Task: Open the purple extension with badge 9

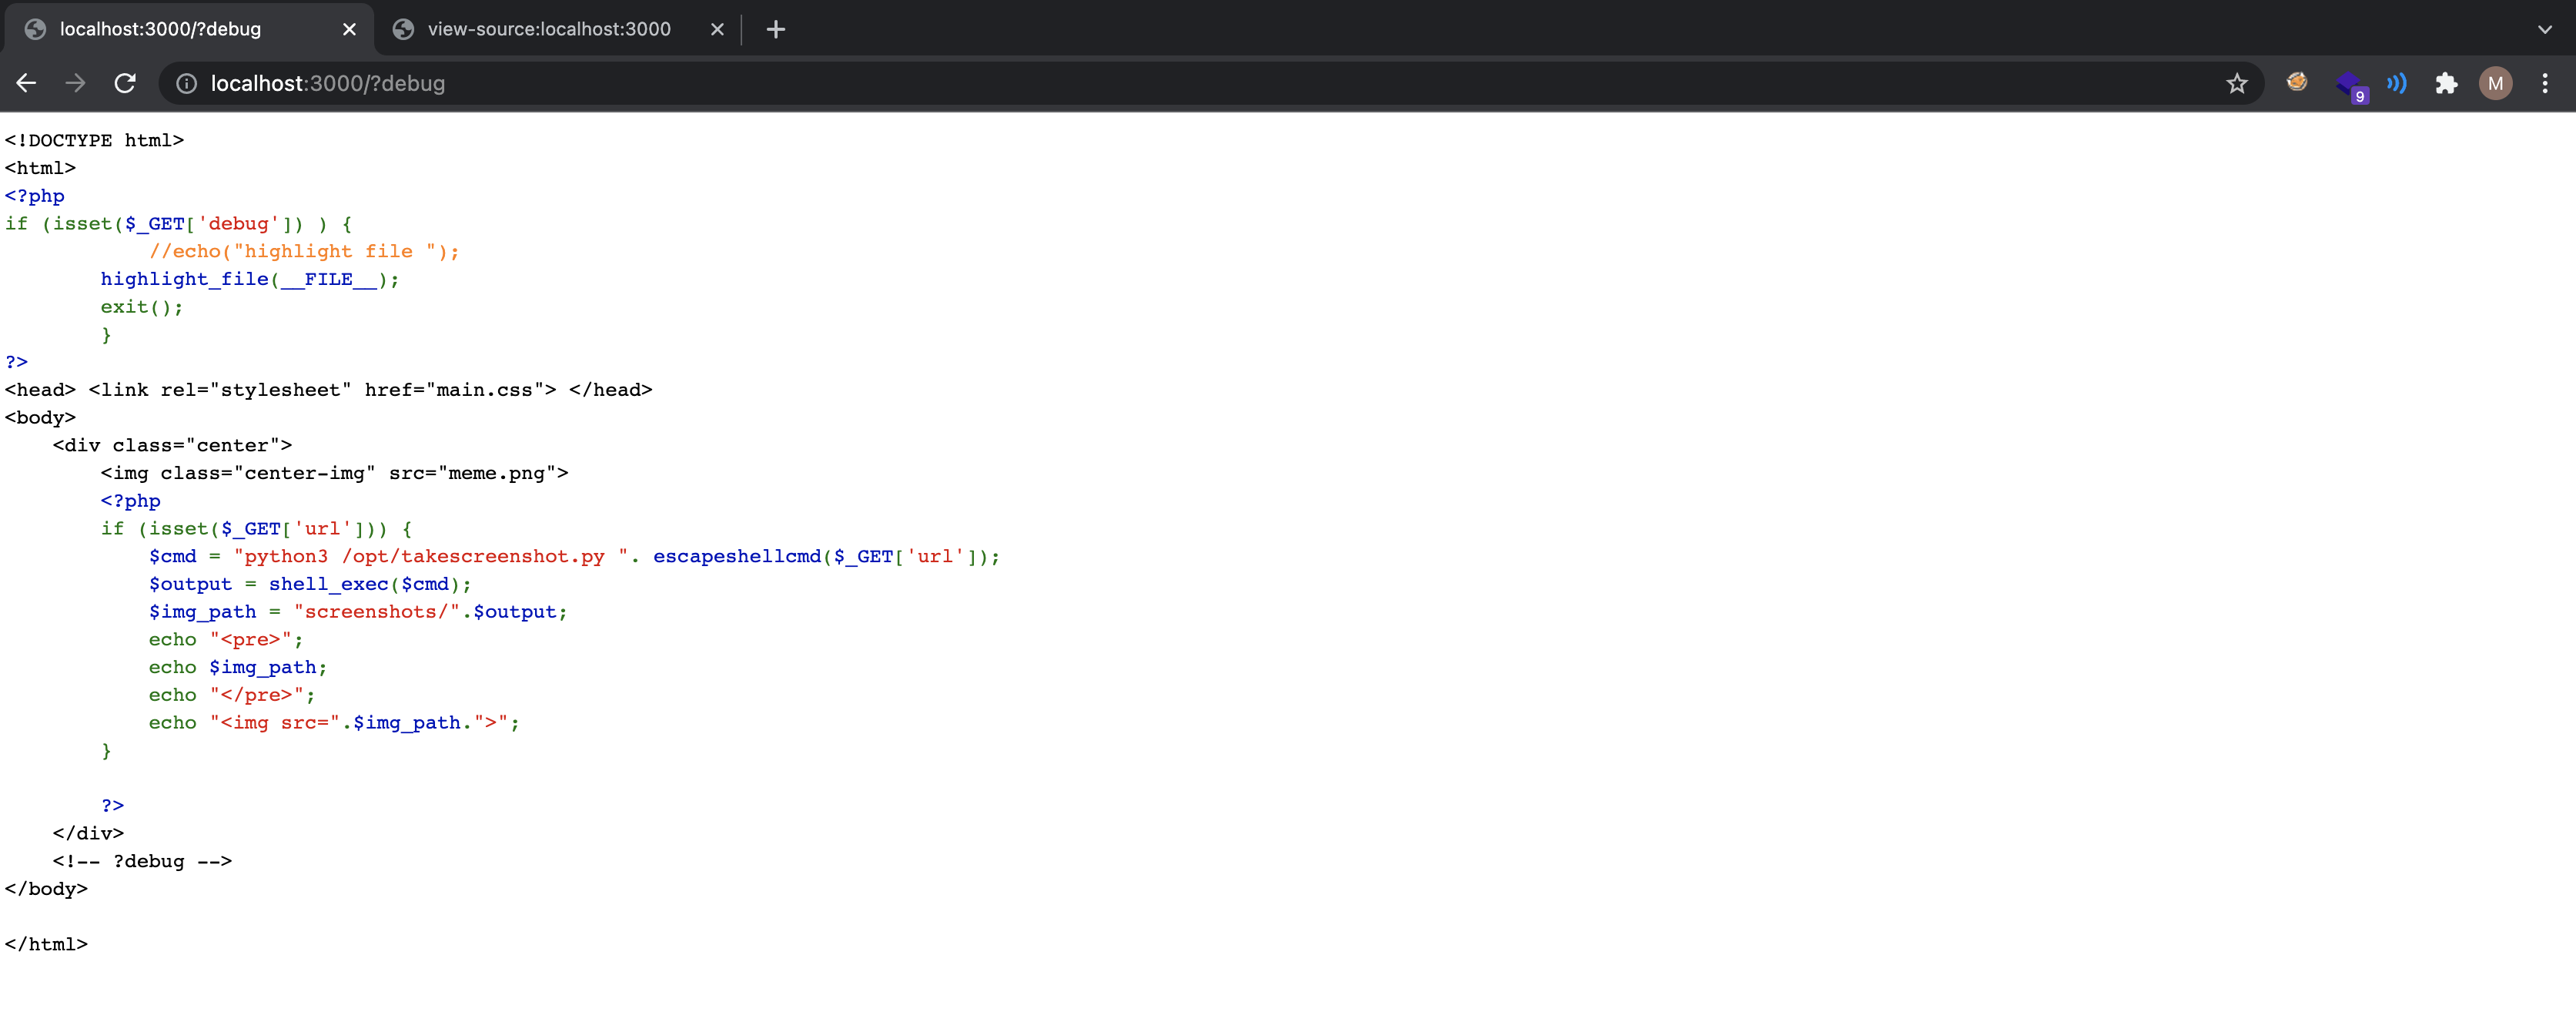Action: (x=2350, y=85)
